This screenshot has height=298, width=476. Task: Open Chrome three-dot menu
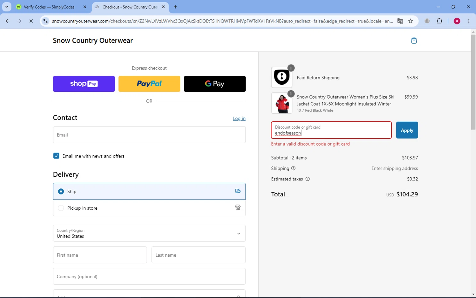point(469,21)
